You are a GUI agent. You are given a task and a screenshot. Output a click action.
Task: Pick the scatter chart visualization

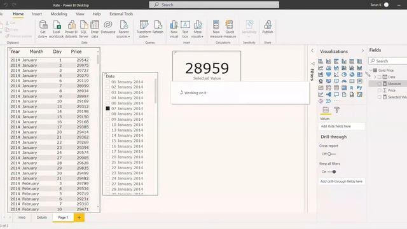(x=336, y=74)
